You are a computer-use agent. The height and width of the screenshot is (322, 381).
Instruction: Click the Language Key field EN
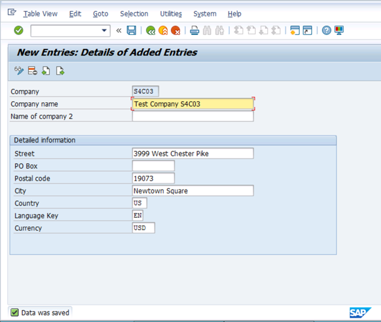pyautogui.click(x=138, y=215)
